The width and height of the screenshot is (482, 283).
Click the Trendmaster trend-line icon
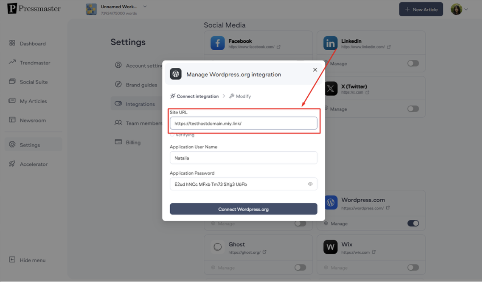[x=12, y=62]
